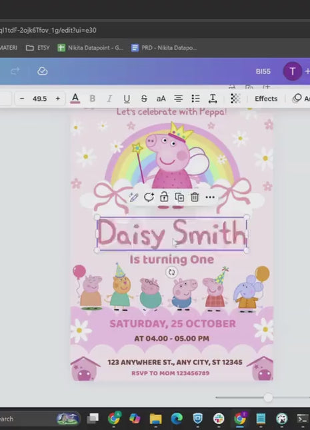This screenshot has height=430, width=310.
Task: Open the Effects panel
Action: (266, 99)
